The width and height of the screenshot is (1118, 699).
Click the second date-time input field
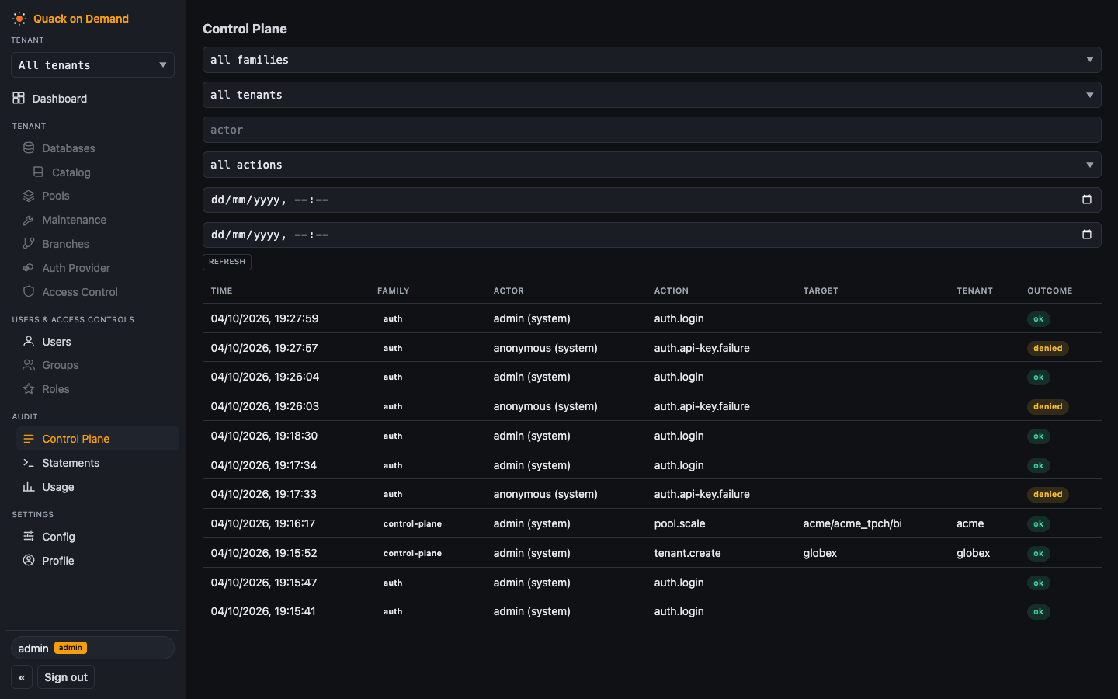(652, 235)
